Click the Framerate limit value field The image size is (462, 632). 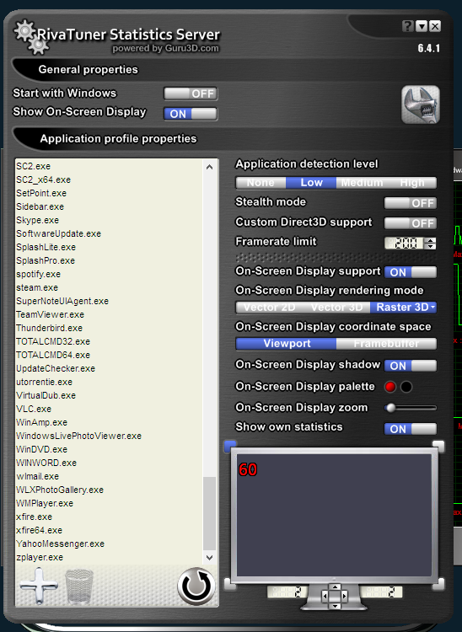(405, 243)
